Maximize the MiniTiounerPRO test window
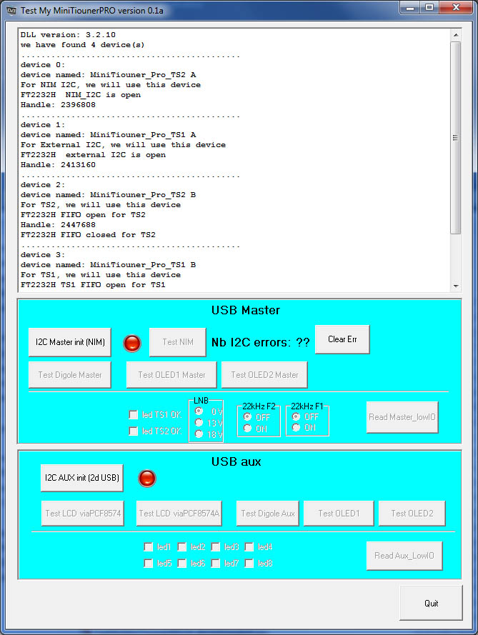The image size is (478, 635). [429, 7]
